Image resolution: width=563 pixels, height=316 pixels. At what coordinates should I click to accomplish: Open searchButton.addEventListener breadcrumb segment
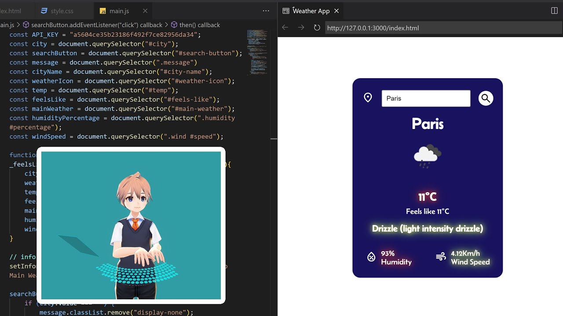93,25
